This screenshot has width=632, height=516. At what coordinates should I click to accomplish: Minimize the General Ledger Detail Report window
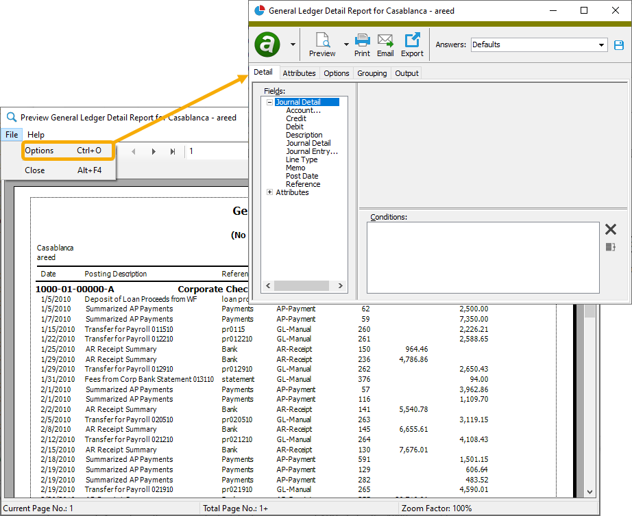553,10
